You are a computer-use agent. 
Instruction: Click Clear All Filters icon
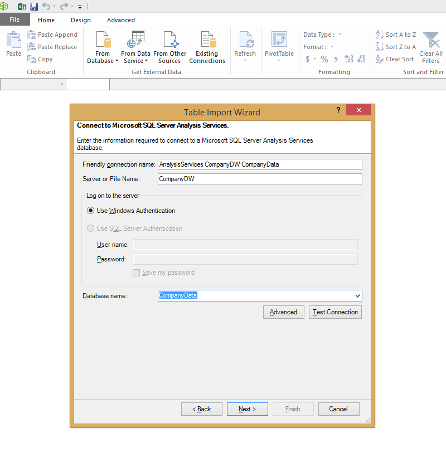430,41
